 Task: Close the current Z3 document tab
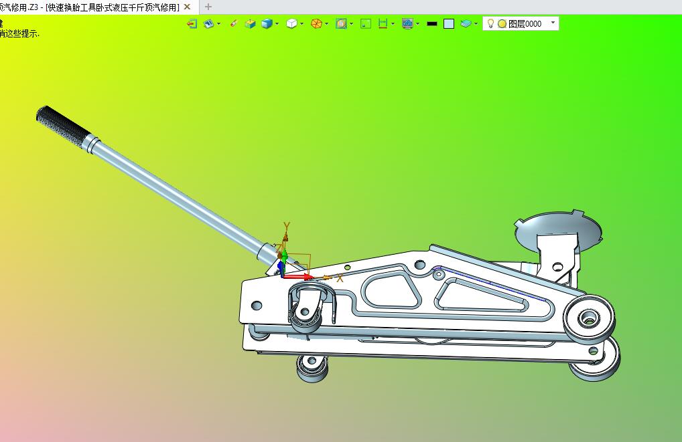pos(188,7)
